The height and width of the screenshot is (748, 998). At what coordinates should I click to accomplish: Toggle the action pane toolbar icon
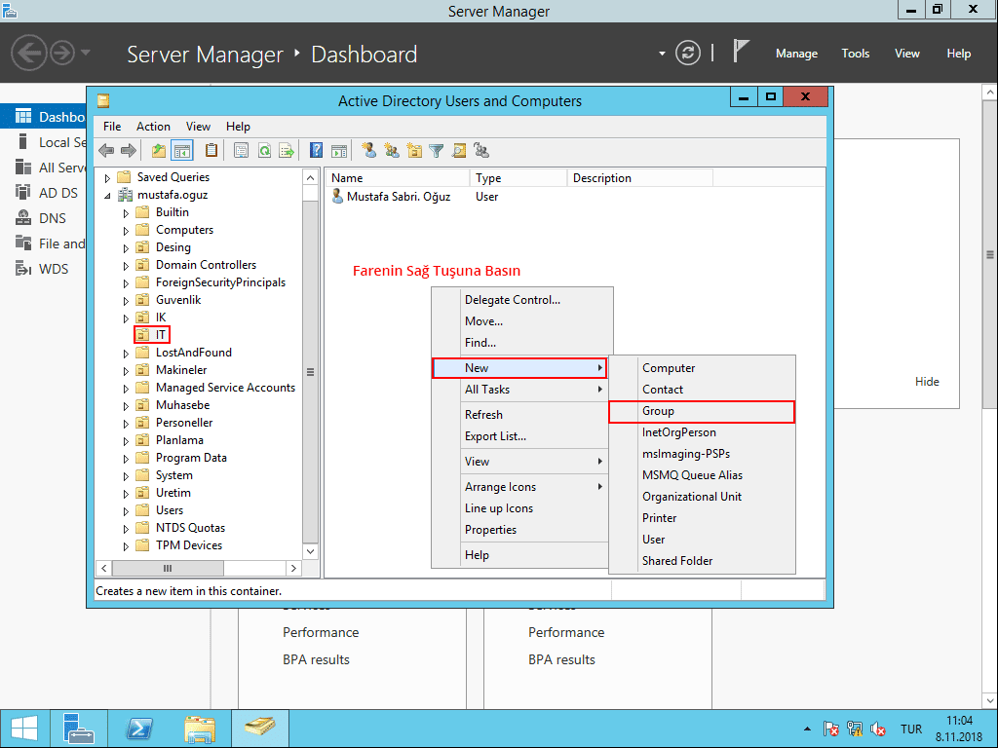pos(338,151)
